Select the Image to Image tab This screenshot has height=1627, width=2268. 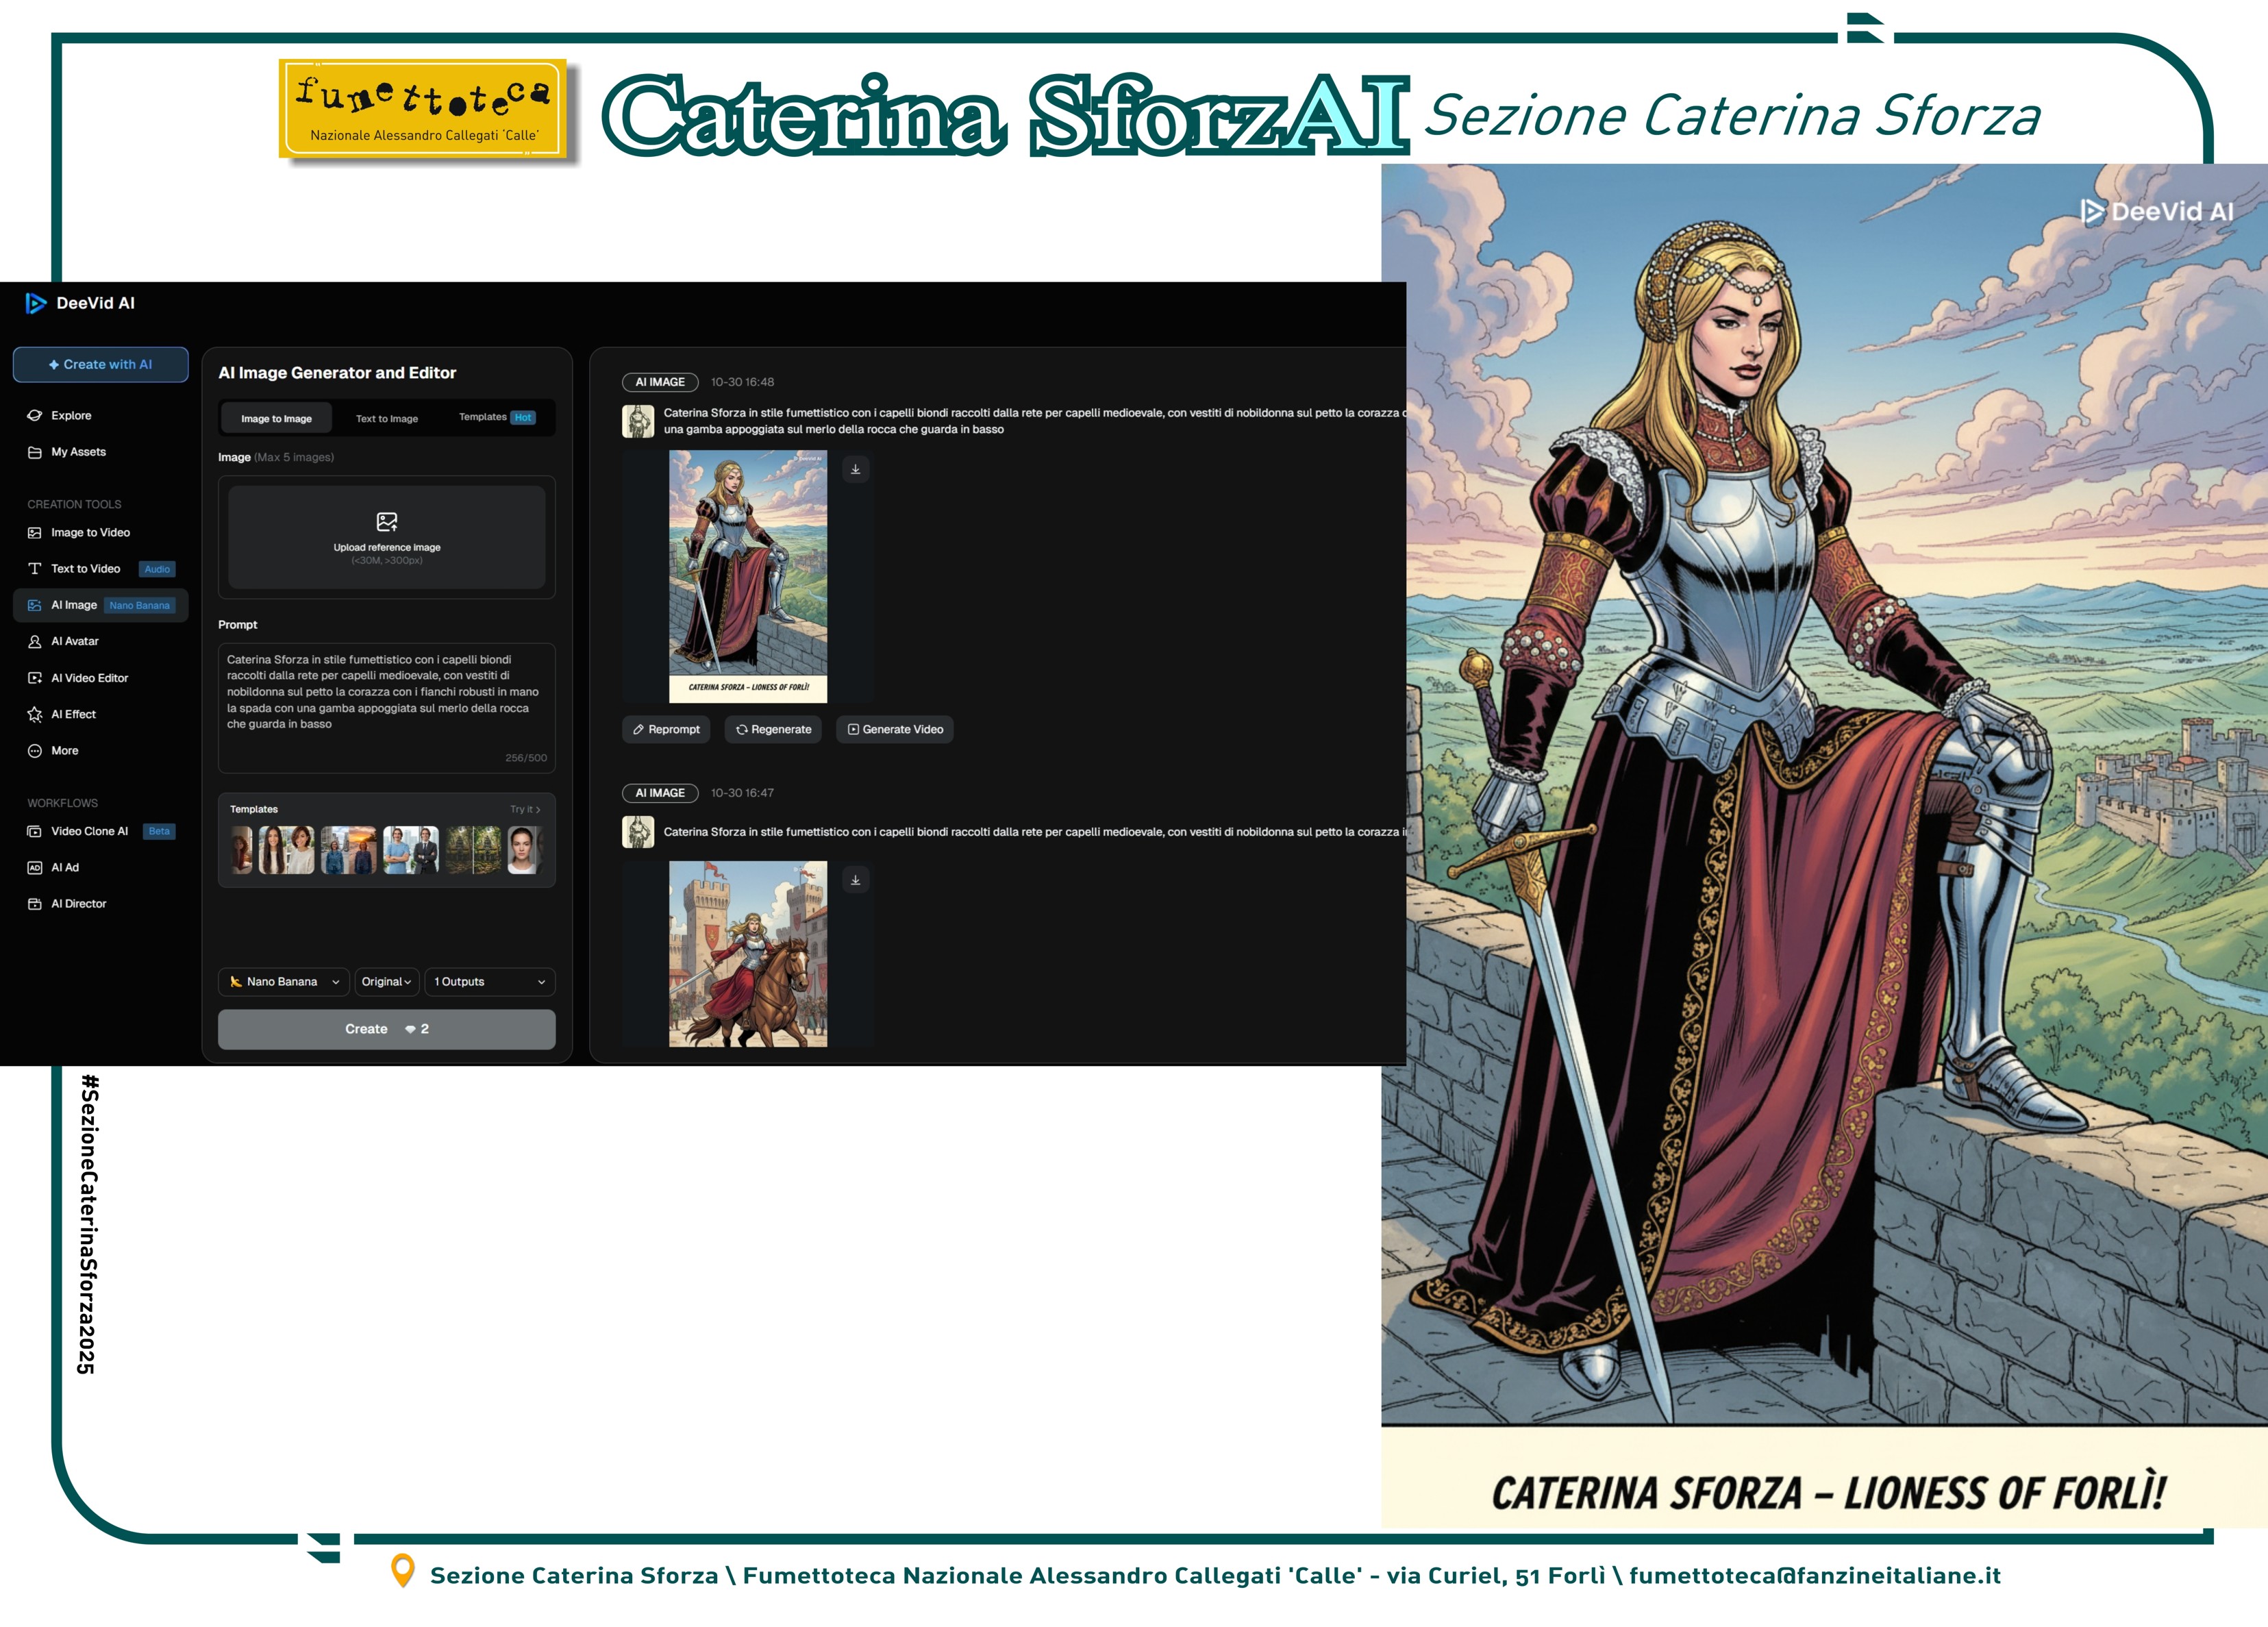coord(276,418)
